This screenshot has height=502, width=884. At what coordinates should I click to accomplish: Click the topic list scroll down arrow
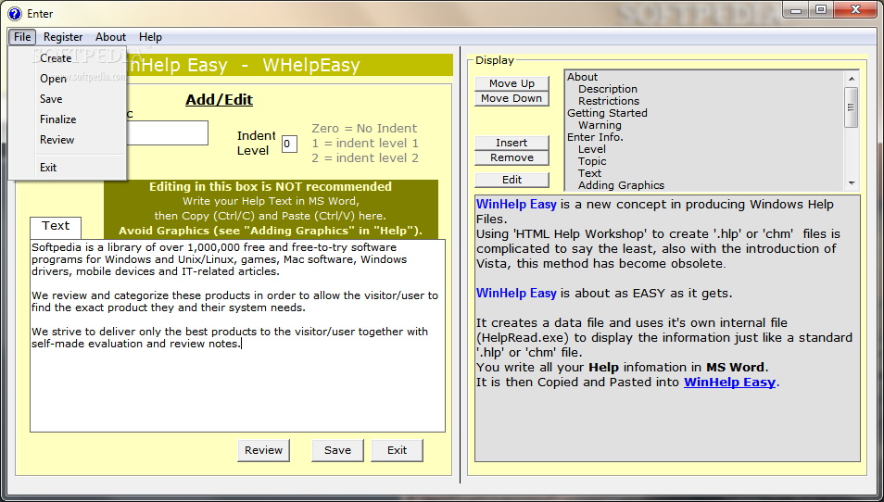852,183
